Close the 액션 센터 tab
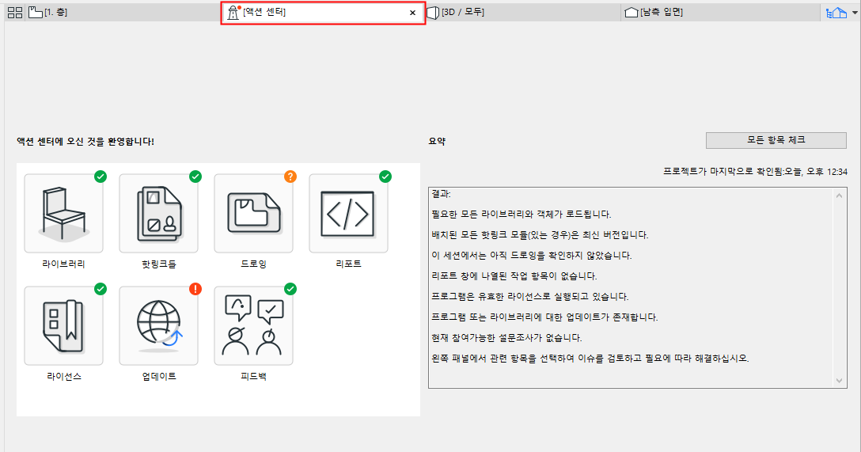 click(413, 13)
